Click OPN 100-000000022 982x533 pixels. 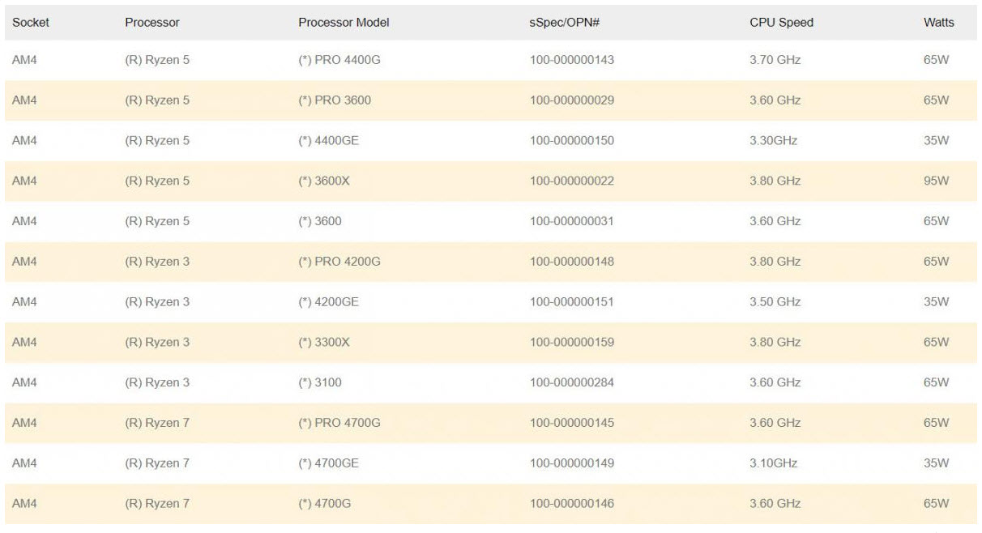571,181
